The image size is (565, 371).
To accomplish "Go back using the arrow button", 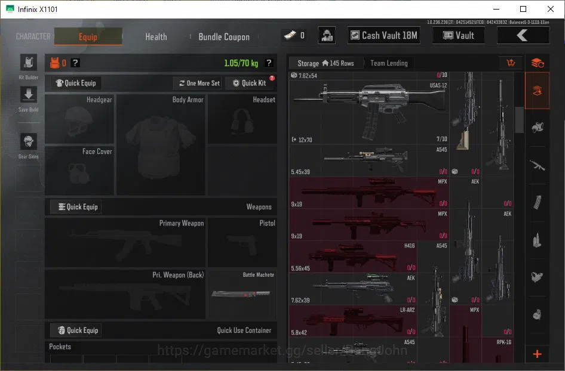I will pos(523,36).
